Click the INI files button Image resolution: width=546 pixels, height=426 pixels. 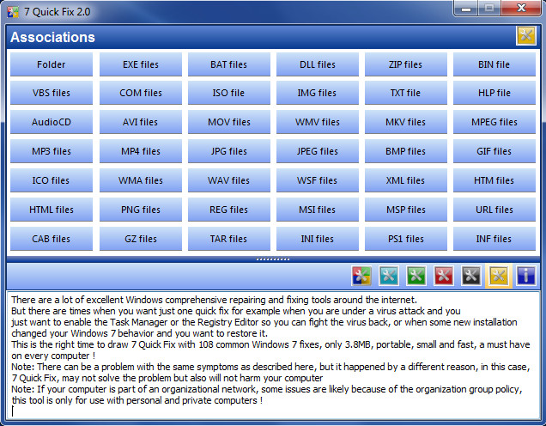coord(318,240)
